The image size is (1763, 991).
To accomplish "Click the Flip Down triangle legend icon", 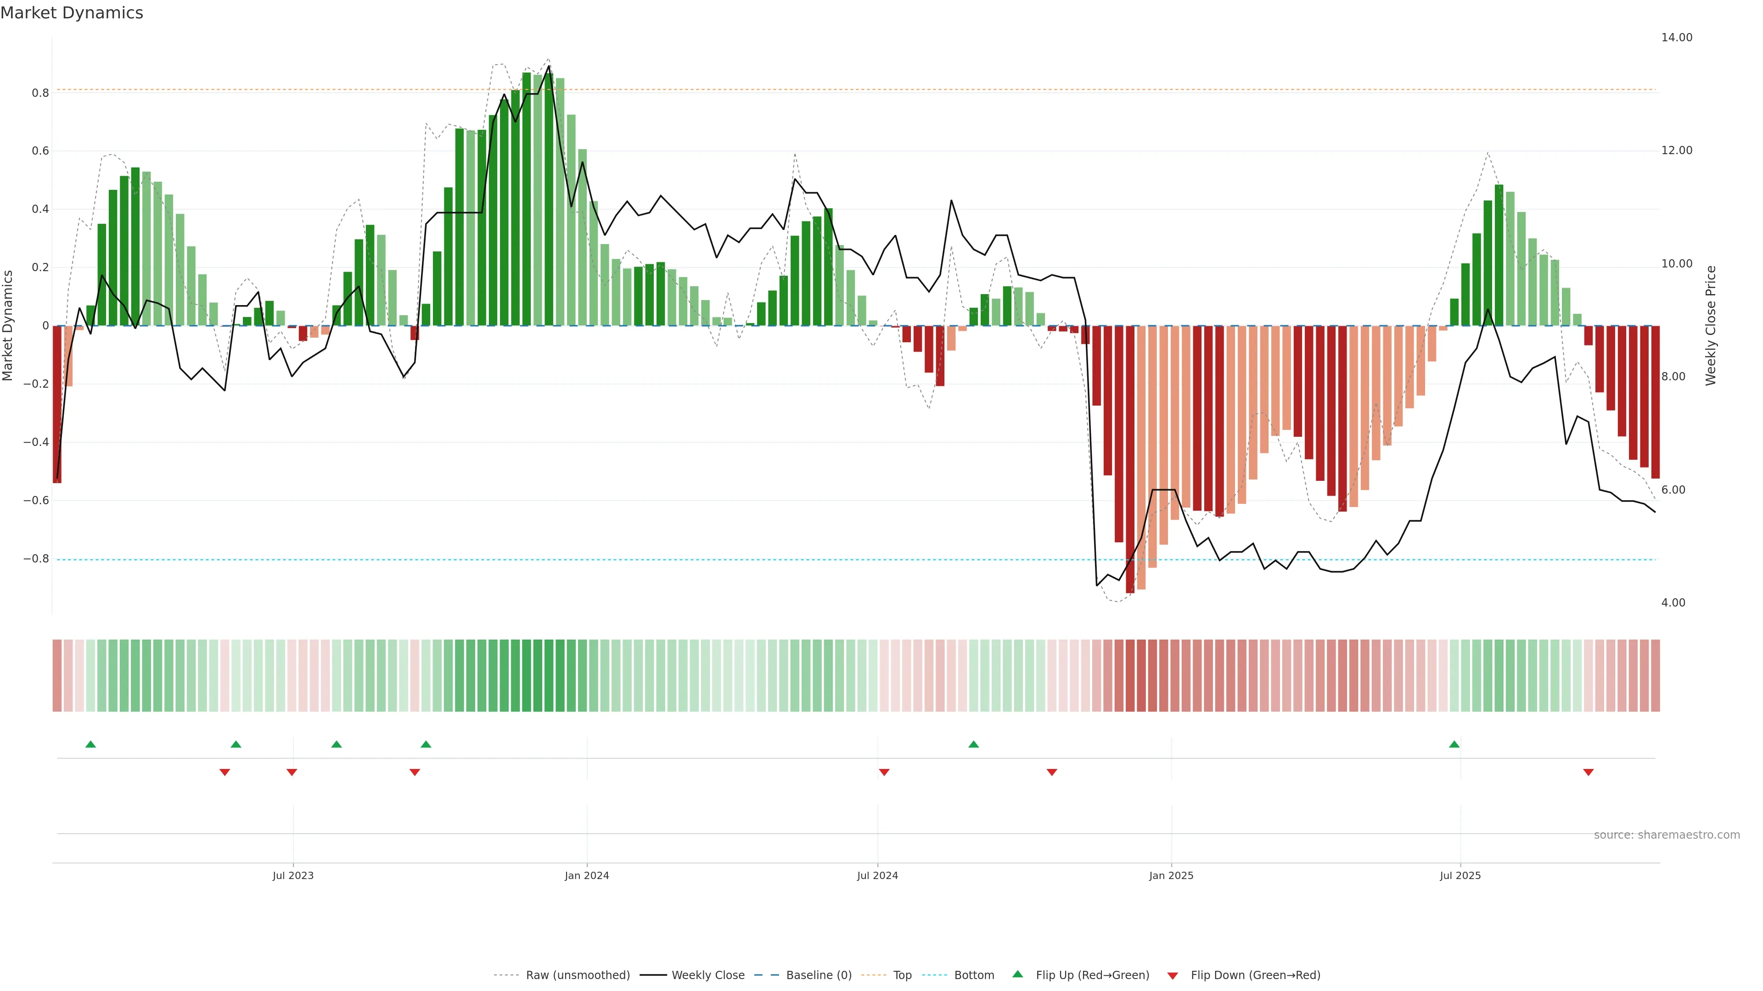I will 1173,975.
